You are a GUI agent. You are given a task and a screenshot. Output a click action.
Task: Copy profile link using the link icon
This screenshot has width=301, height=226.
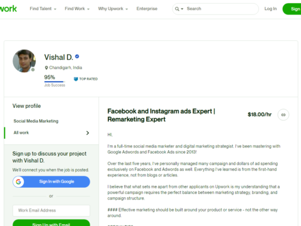[283, 115]
